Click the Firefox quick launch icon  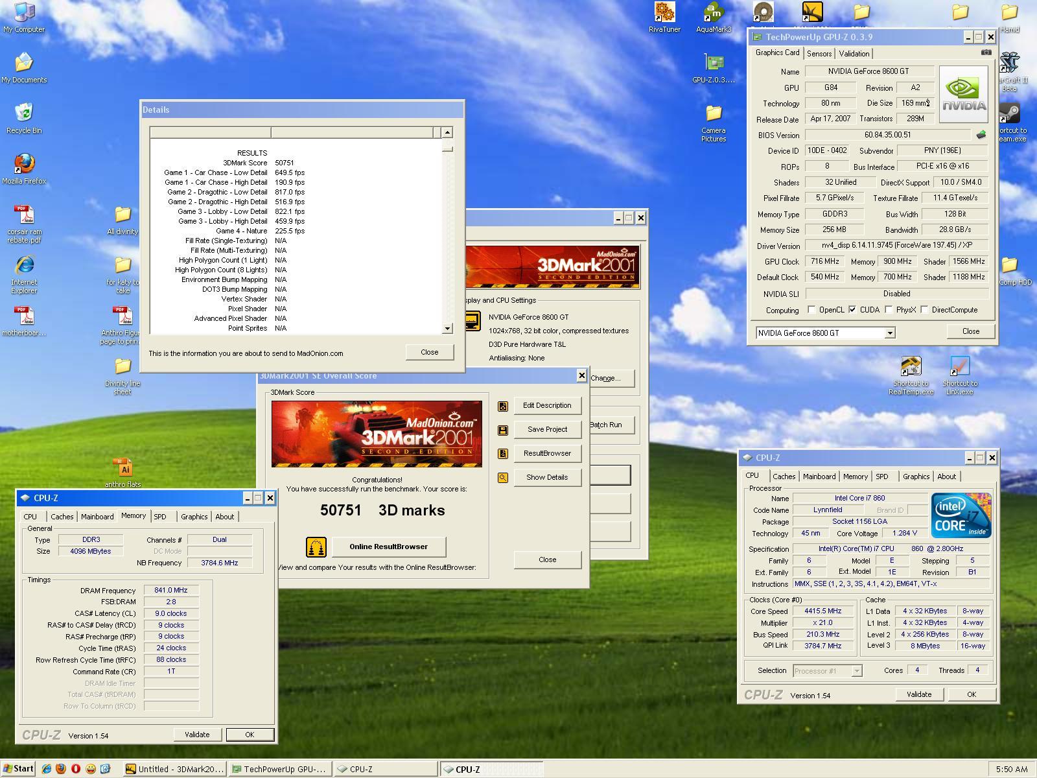[x=61, y=769]
